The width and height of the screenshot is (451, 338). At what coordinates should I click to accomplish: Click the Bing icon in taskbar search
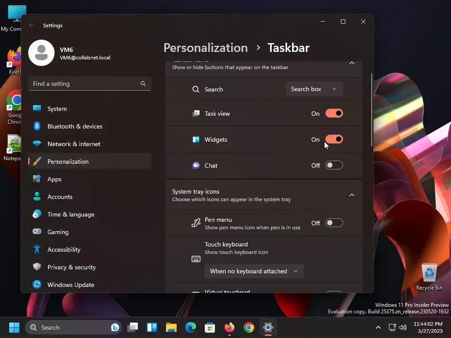115,327
